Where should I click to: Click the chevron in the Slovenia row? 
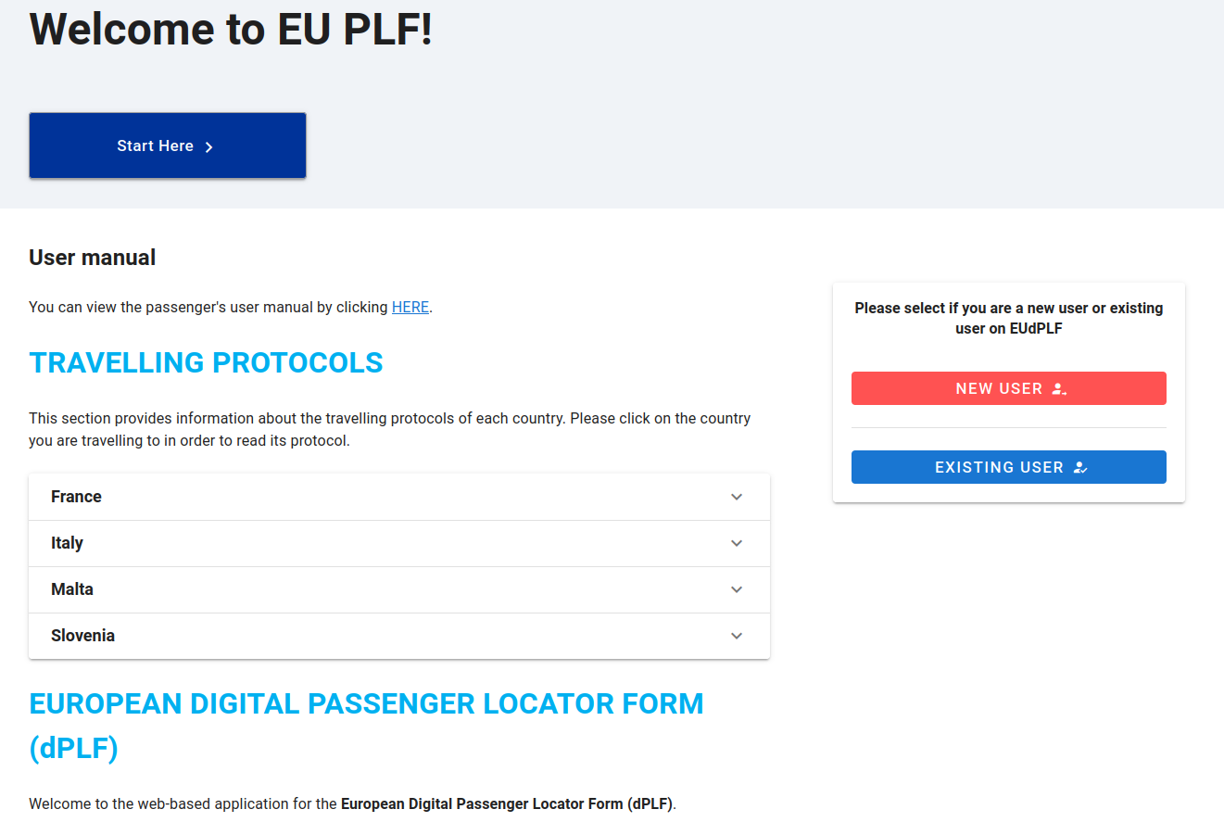pyautogui.click(x=737, y=636)
